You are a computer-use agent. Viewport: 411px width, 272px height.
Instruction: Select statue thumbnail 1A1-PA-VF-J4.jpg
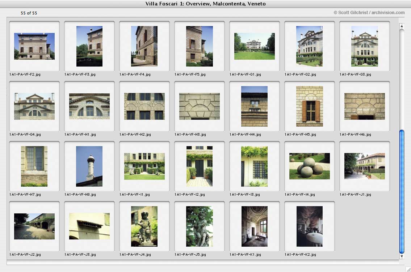click(144, 226)
